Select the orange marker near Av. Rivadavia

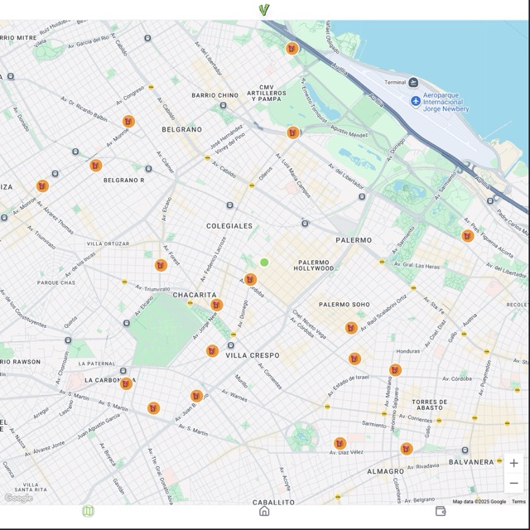(407, 449)
